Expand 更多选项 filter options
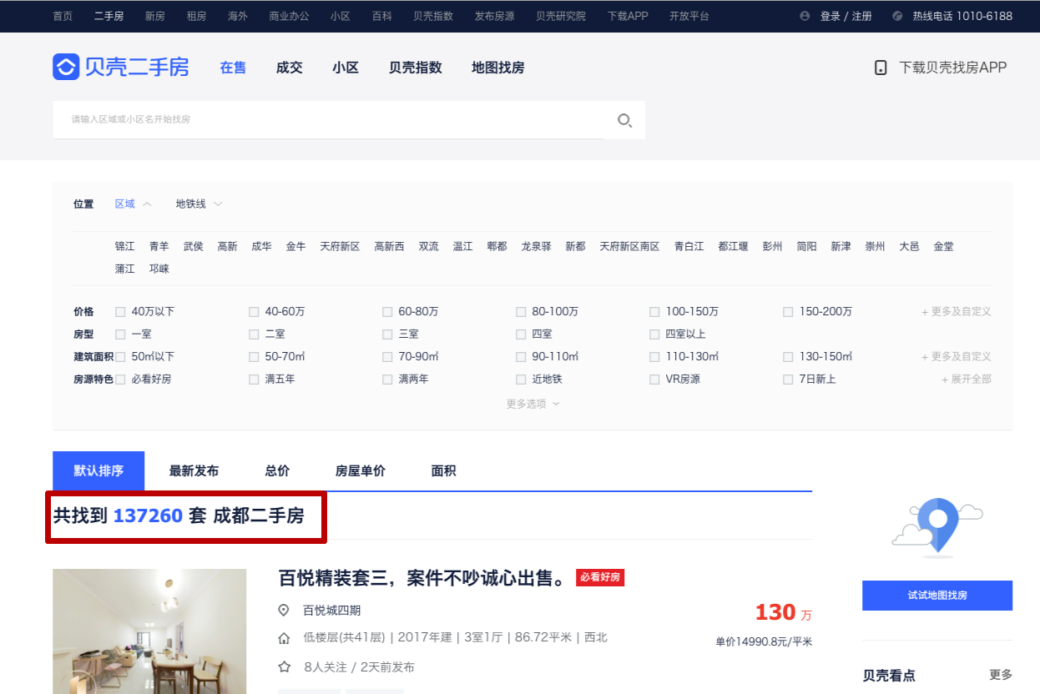Screen dimensions: 1040x694 point(533,404)
